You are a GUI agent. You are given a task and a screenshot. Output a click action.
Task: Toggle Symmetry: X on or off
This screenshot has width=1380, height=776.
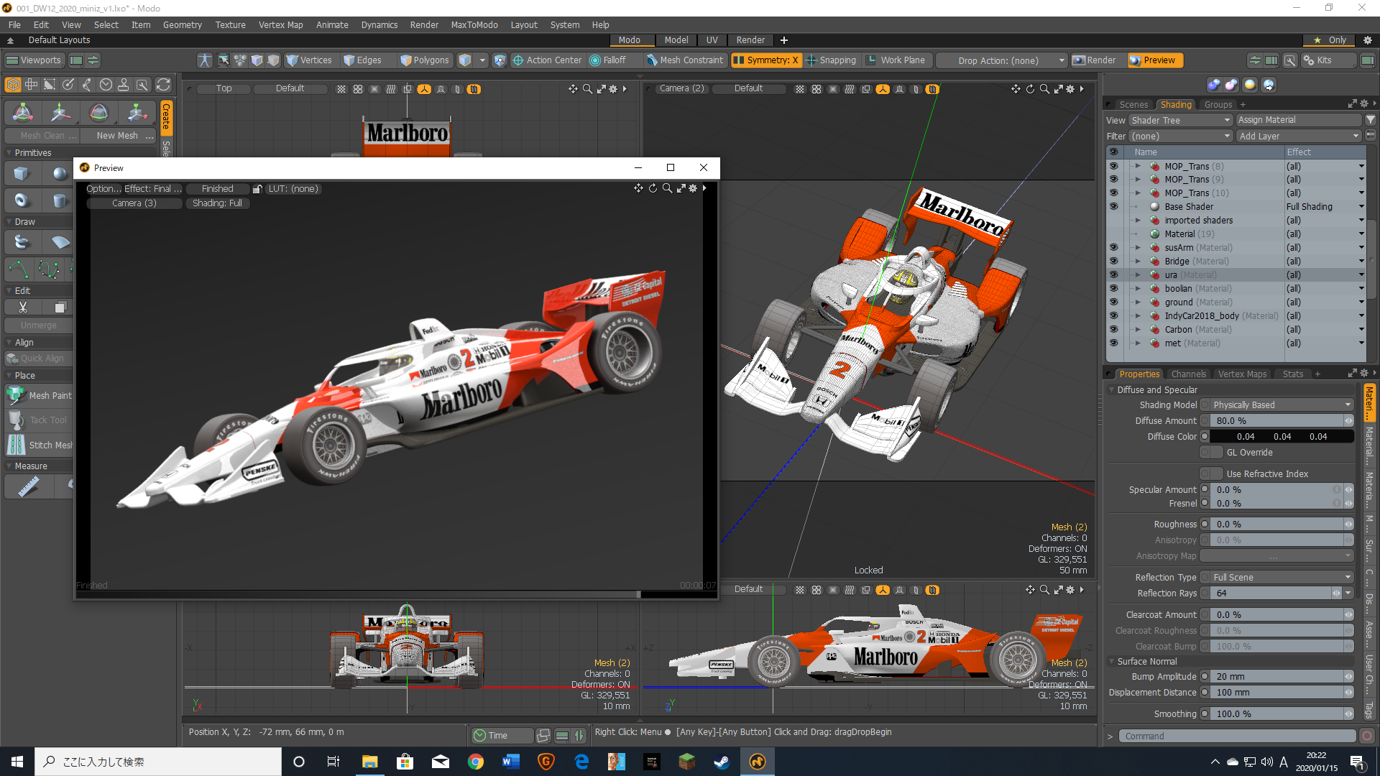[765, 60]
